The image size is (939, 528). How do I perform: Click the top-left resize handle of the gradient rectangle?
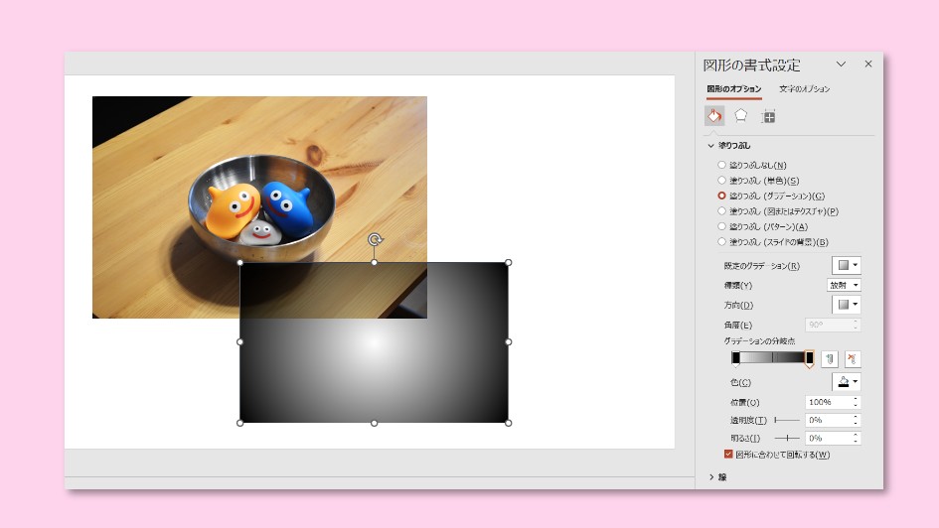[x=240, y=262]
